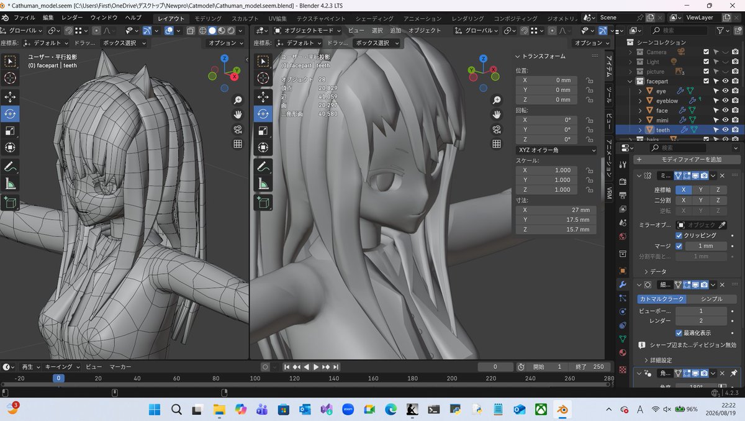Open the Render menu
The height and width of the screenshot is (421, 745).
[72, 18]
